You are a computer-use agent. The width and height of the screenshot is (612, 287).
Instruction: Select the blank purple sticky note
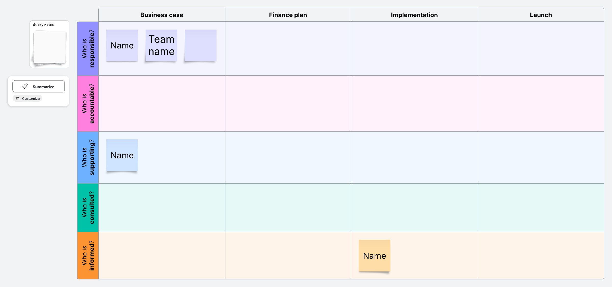coord(201,45)
